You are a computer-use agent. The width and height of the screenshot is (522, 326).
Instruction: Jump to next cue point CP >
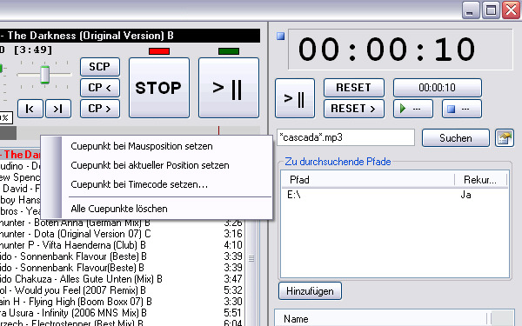(x=100, y=109)
